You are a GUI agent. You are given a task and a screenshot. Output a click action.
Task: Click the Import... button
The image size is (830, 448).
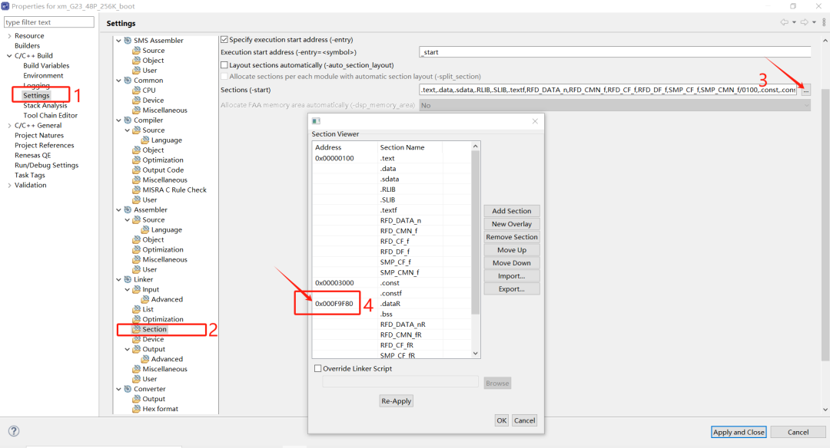coord(511,275)
